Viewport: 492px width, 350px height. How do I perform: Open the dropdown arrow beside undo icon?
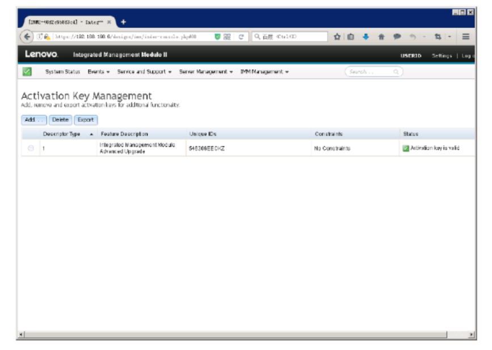click(424, 37)
